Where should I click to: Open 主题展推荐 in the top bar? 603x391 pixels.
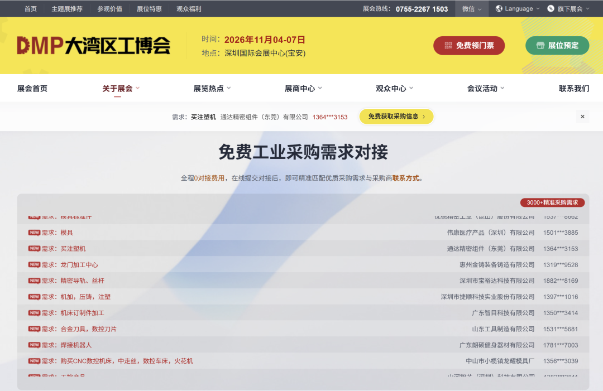click(x=67, y=8)
